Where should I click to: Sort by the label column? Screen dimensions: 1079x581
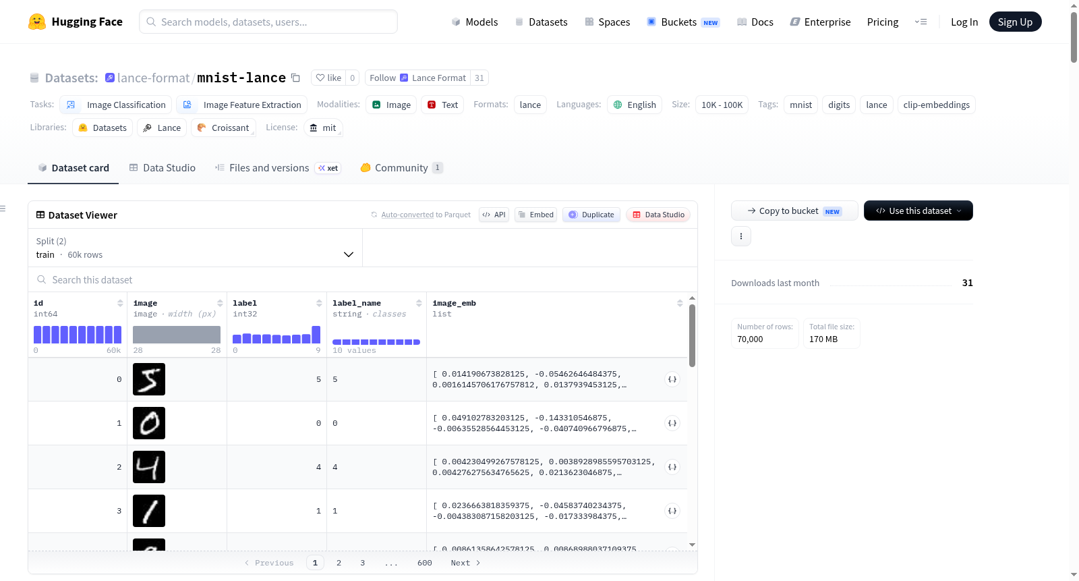(x=319, y=303)
